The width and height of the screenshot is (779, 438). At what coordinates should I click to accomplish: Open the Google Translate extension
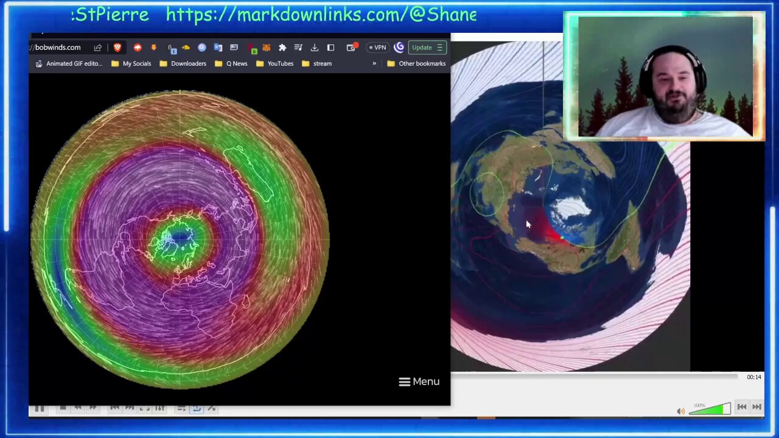pyautogui.click(x=218, y=47)
